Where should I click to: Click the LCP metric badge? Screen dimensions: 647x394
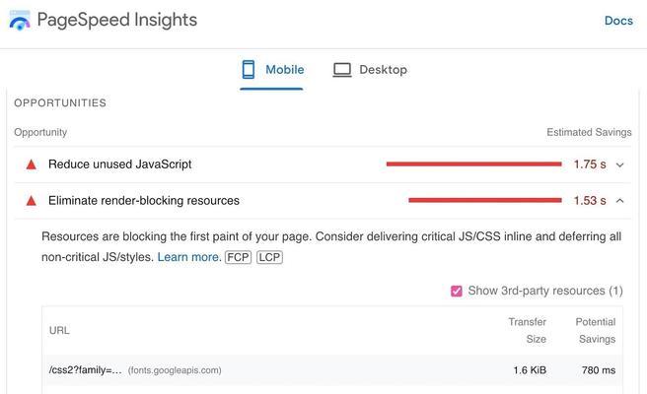click(x=269, y=257)
